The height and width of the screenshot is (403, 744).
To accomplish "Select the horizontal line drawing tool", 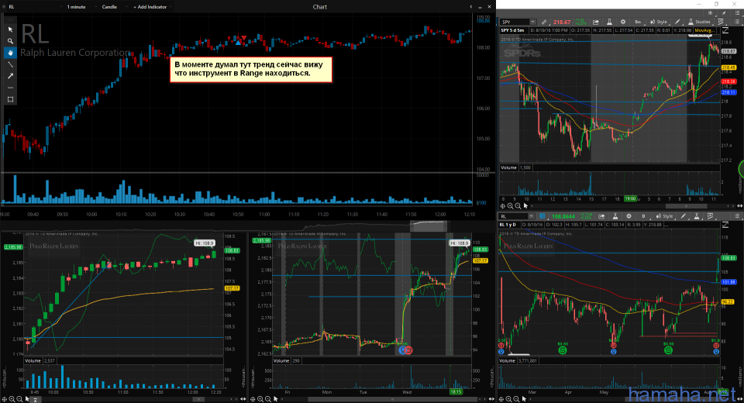I will (x=10, y=88).
